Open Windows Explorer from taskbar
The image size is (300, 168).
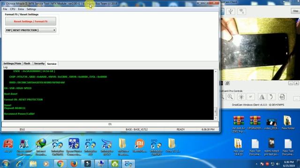pyautogui.click(x=33, y=164)
